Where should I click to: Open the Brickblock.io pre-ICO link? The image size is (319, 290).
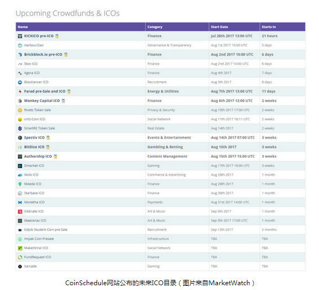click(x=43, y=54)
